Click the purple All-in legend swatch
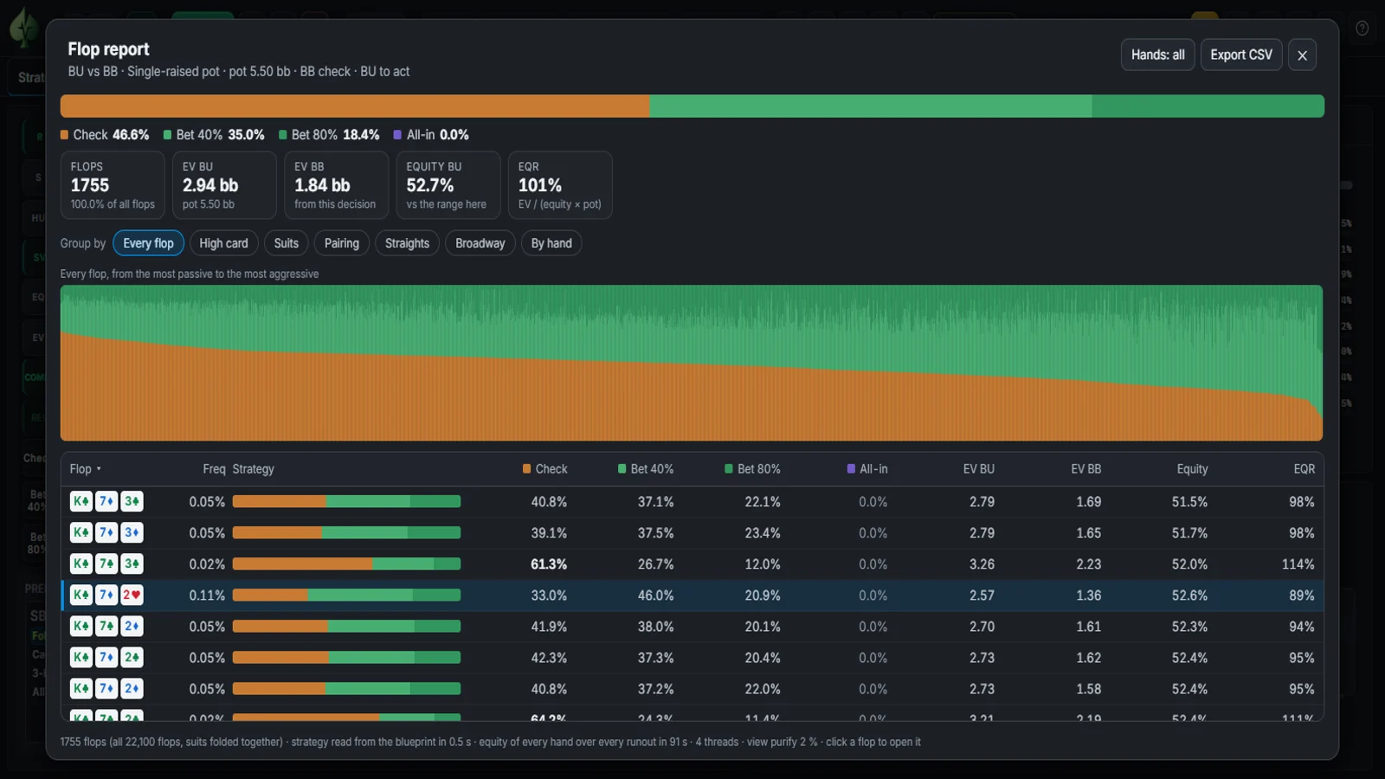Screen dimensions: 1385x779 [397, 135]
